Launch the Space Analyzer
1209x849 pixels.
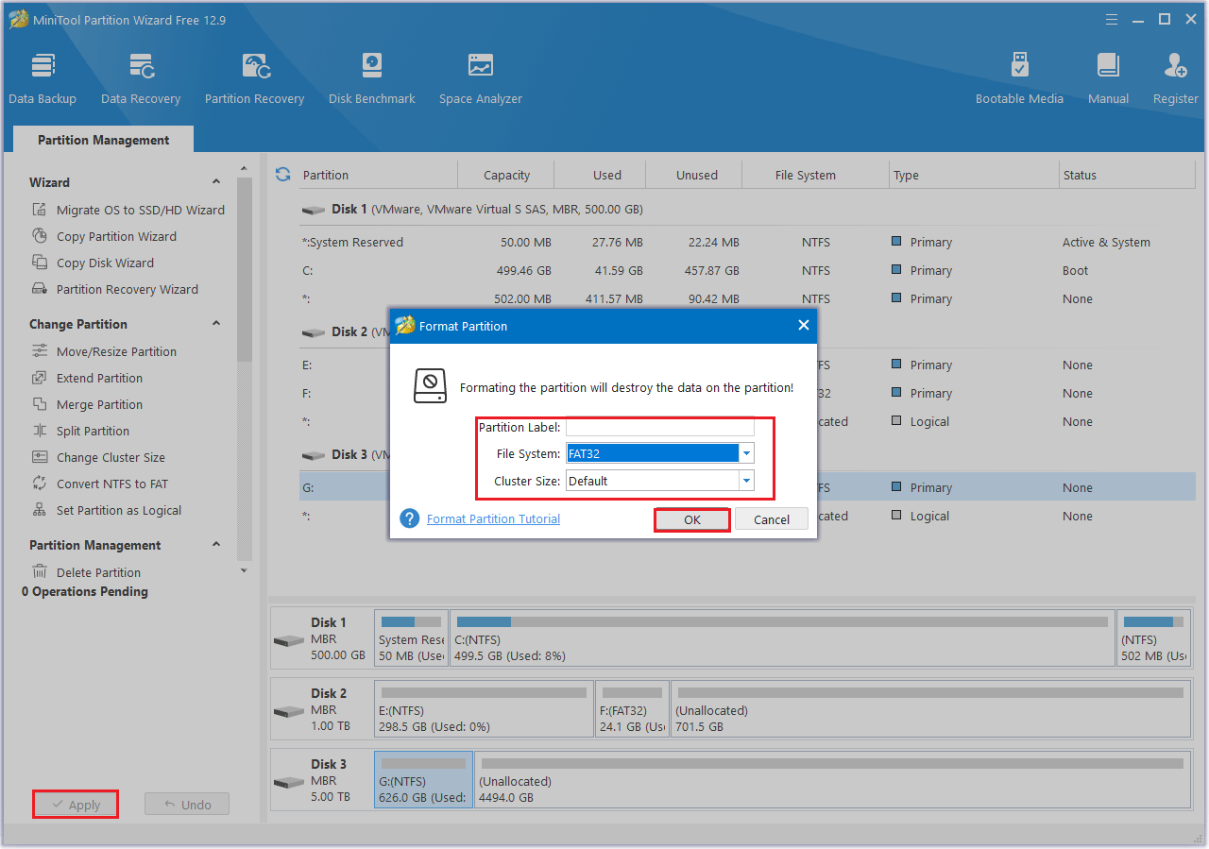(x=480, y=76)
